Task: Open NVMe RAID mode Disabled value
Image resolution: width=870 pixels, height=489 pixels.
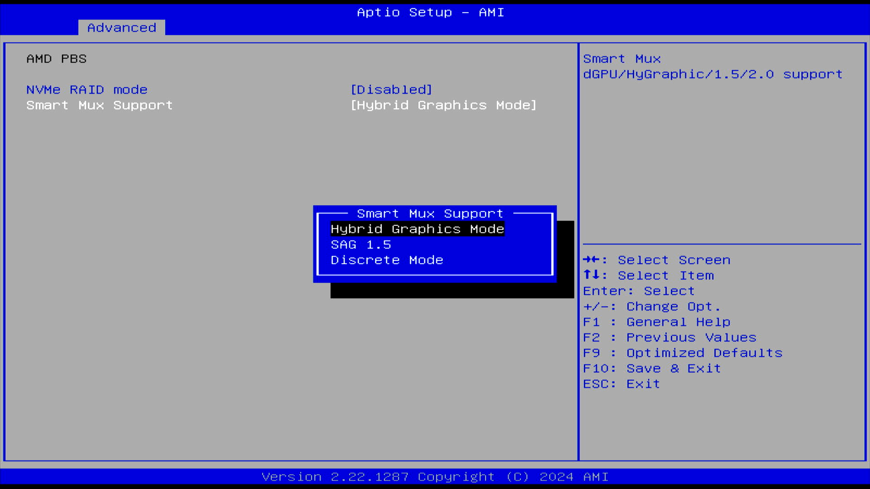Action: tap(391, 90)
